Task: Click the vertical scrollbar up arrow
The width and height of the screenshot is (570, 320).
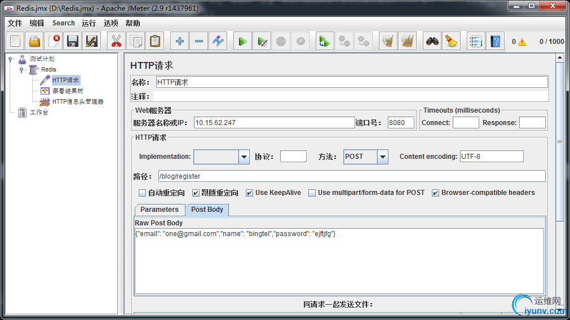Action: 560,58
